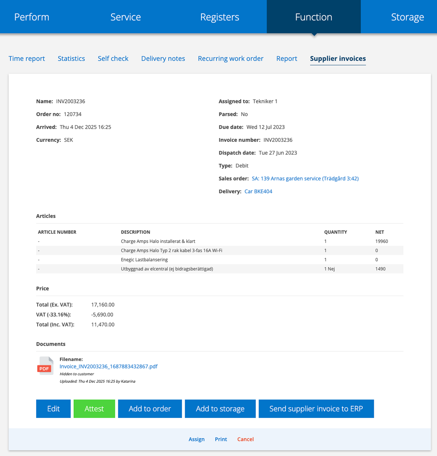
Task: Click the PDF file icon
Action: click(46, 366)
